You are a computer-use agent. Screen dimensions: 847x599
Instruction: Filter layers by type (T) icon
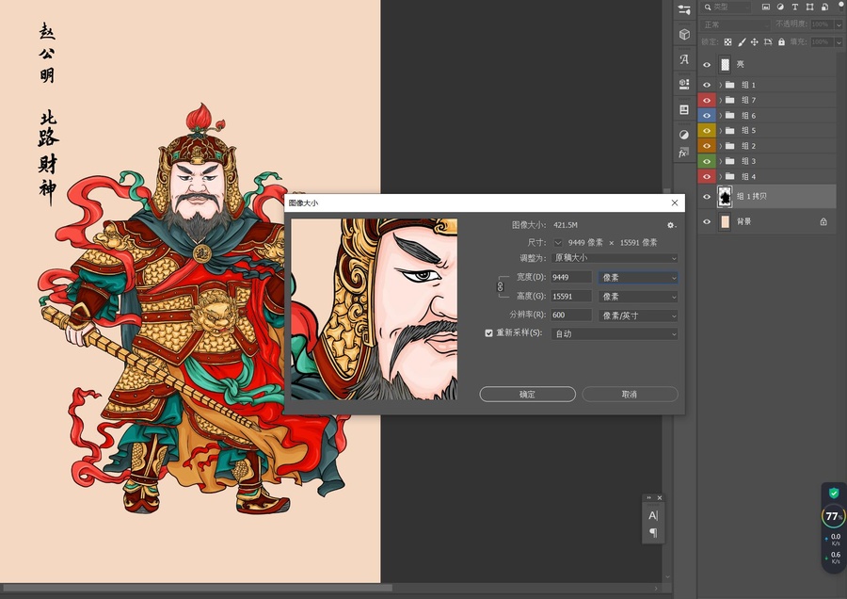[x=795, y=7]
